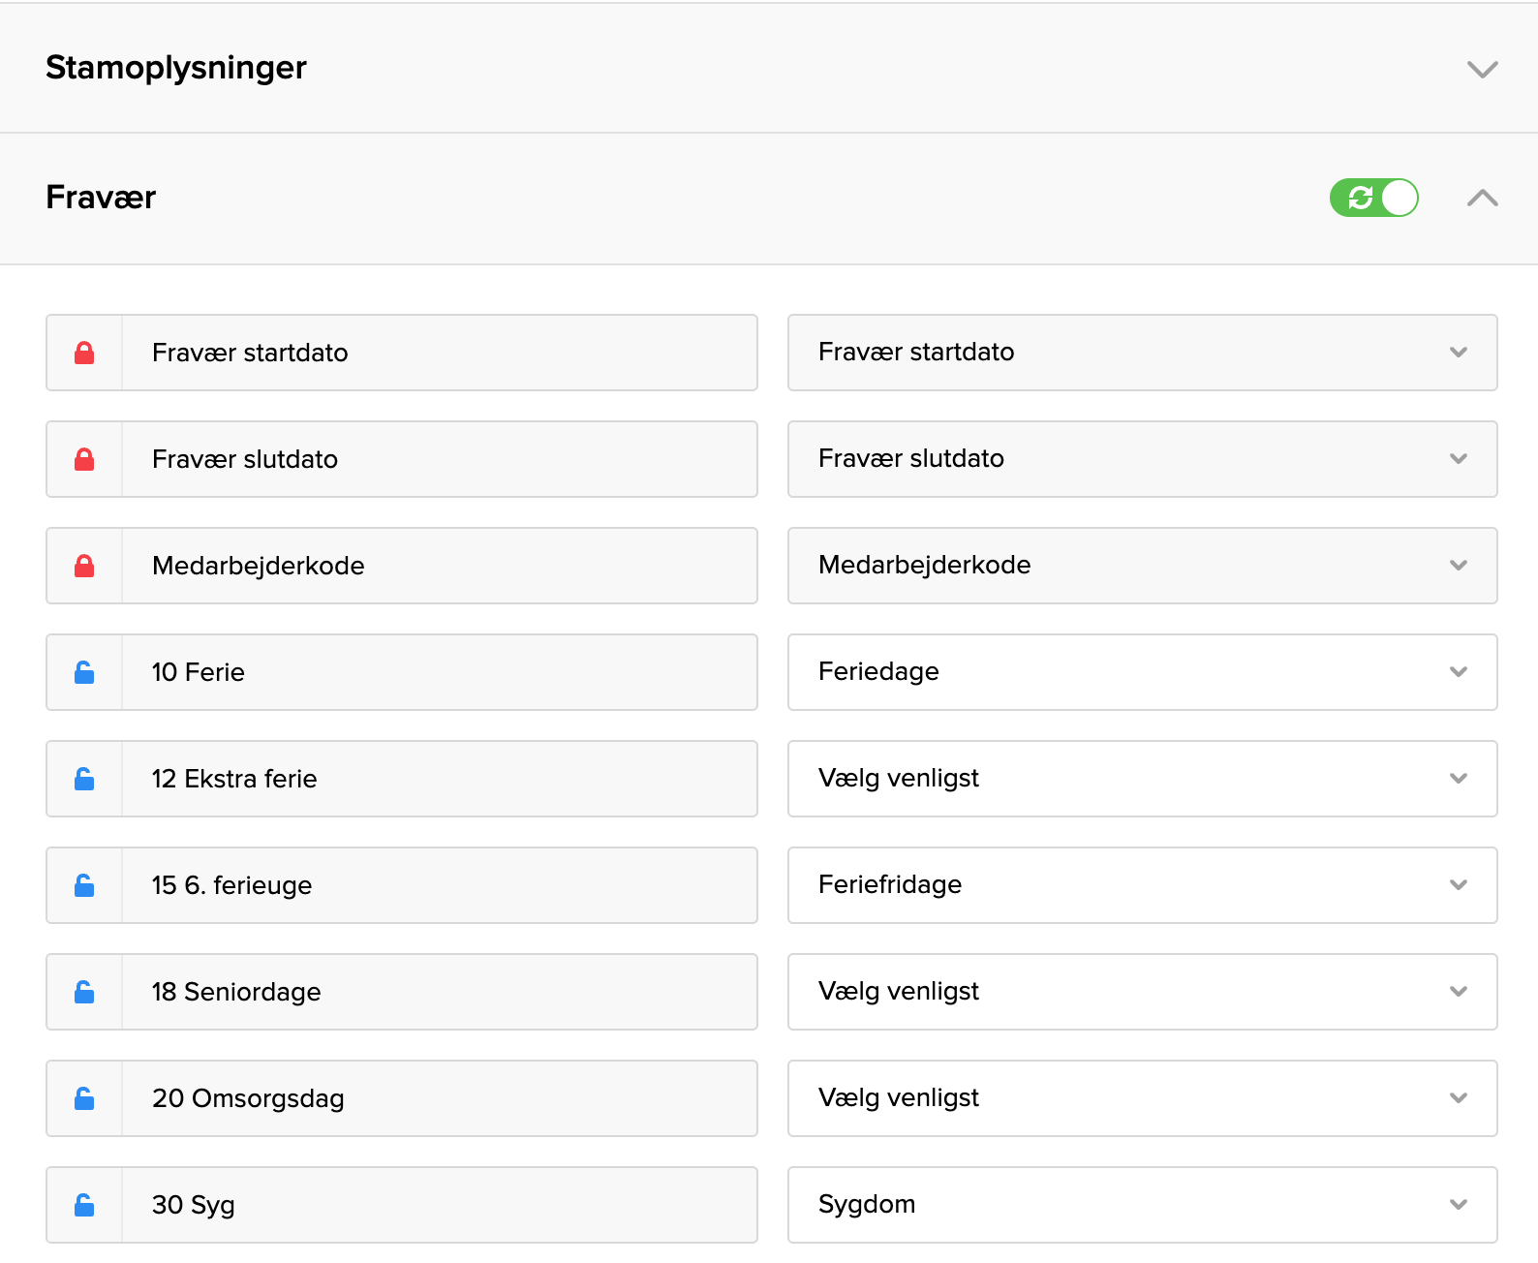Click the blue unlock icon beside 15 6. ferieuge
The width and height of the screenshot is (1538, 1263).
click(84, 885)
